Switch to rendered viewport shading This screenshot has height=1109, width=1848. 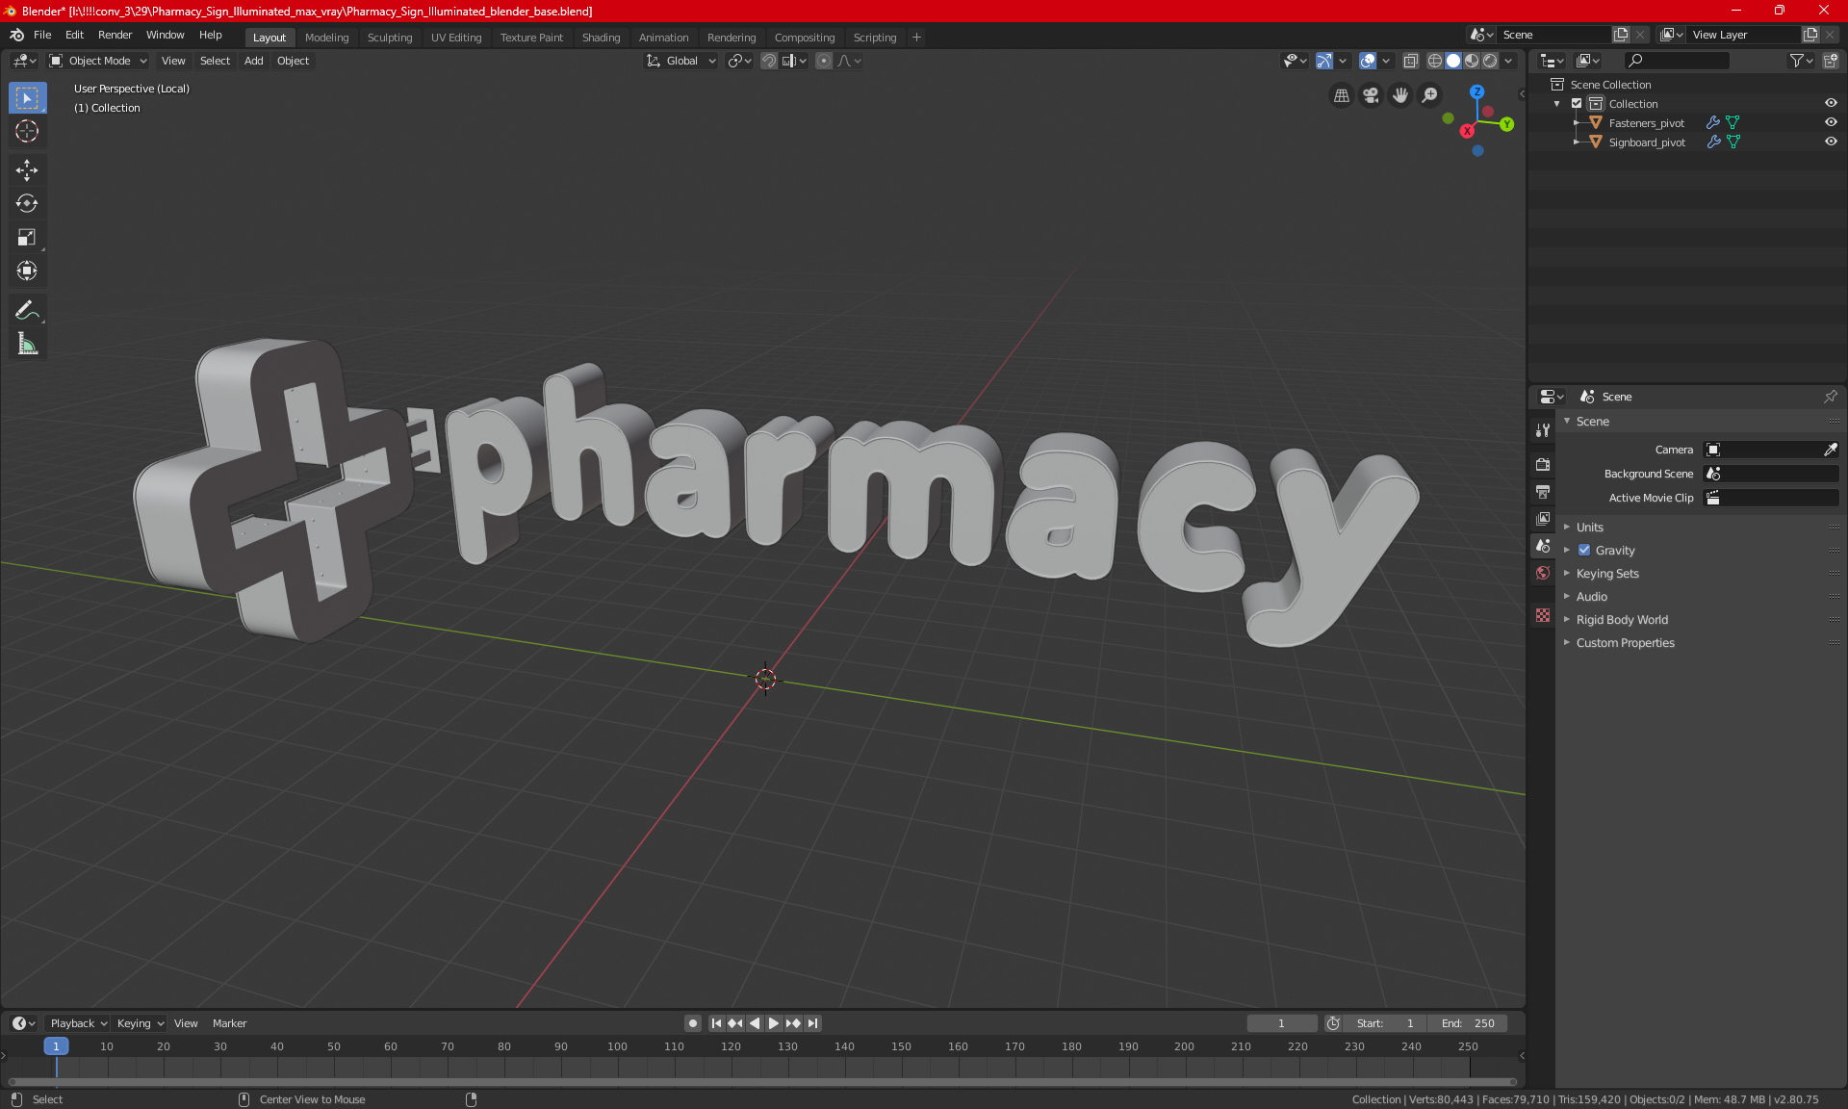pyautogui.click(x=1490, y=61)
